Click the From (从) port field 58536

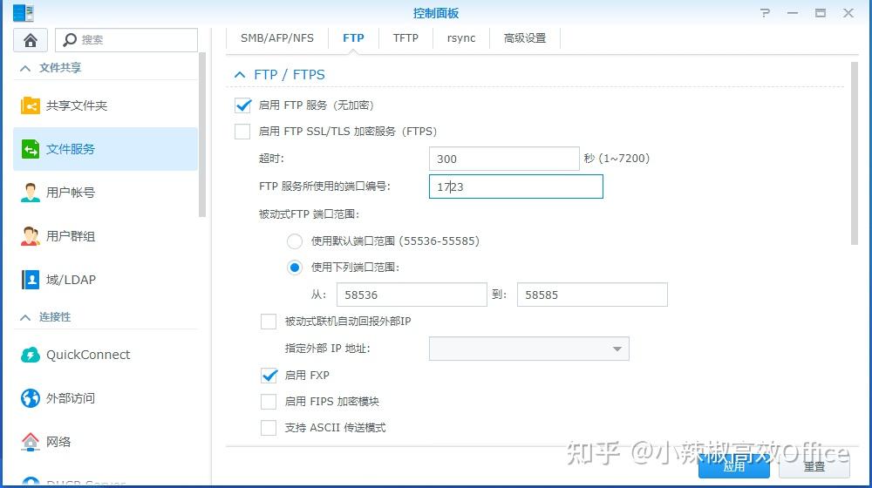[412, 295]
